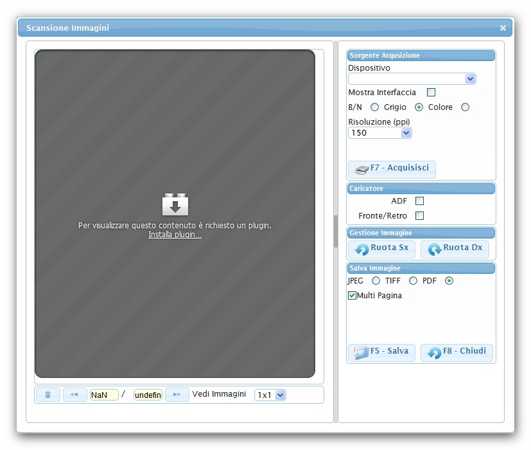Click the Installa plugin link
This screenshot has width=531, height=450.
click(175, 235)
